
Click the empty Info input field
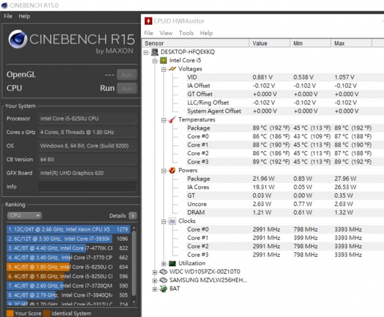coord(87,187)
